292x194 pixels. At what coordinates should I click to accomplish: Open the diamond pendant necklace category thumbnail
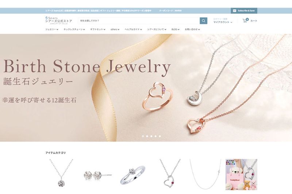coord(61,173)
